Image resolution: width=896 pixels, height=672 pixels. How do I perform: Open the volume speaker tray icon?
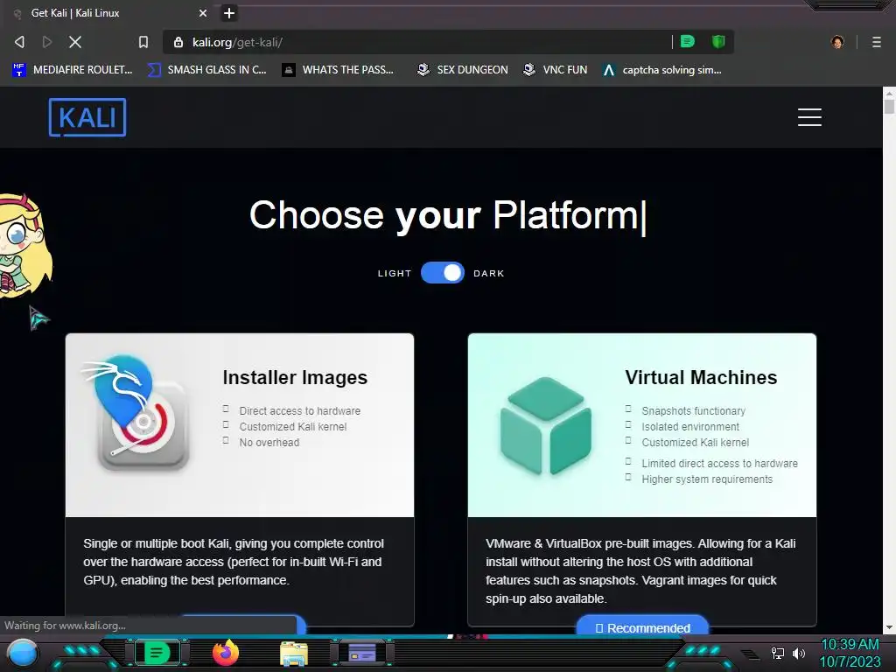[x=798, y=653]
